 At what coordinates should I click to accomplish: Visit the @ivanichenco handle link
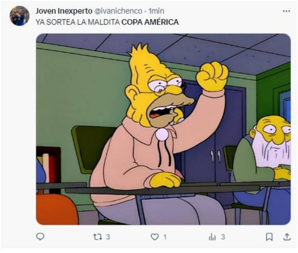[x=118, y=11]
